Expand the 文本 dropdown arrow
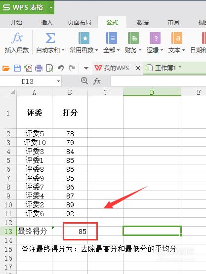This screenshot has width=206, height=274. (x=183, y=50)
